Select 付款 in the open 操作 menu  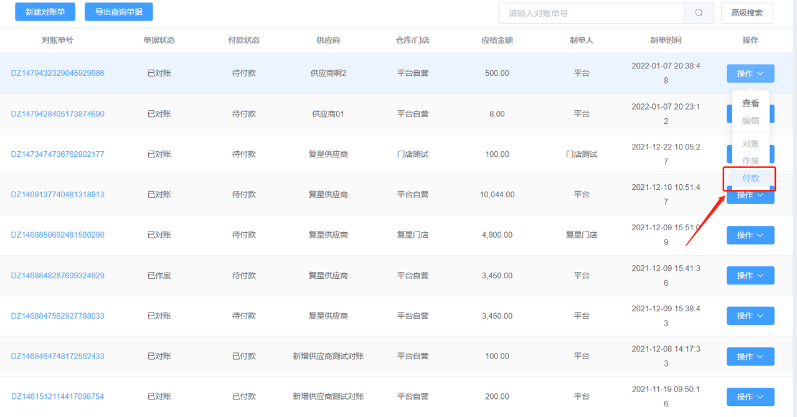coord(750,178)
